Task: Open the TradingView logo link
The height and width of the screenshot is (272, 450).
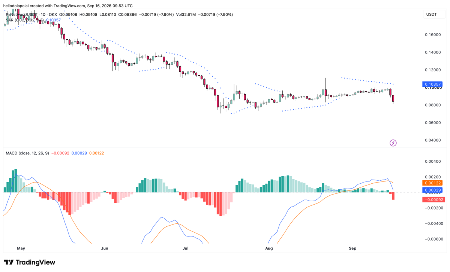Action: 29,262
